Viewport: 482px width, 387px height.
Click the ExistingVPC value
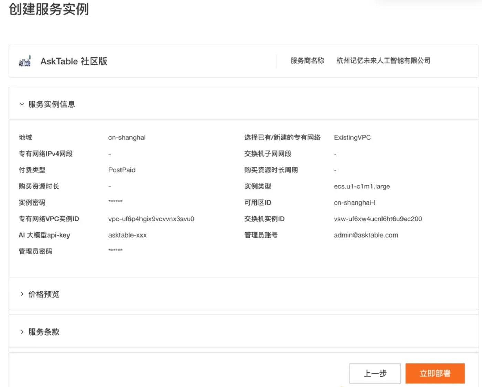point(352,137)
